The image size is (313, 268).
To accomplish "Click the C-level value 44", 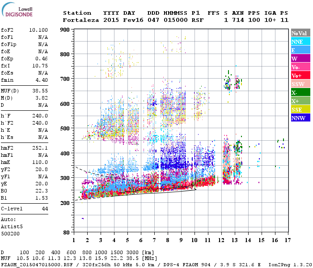I will (45, 209).
